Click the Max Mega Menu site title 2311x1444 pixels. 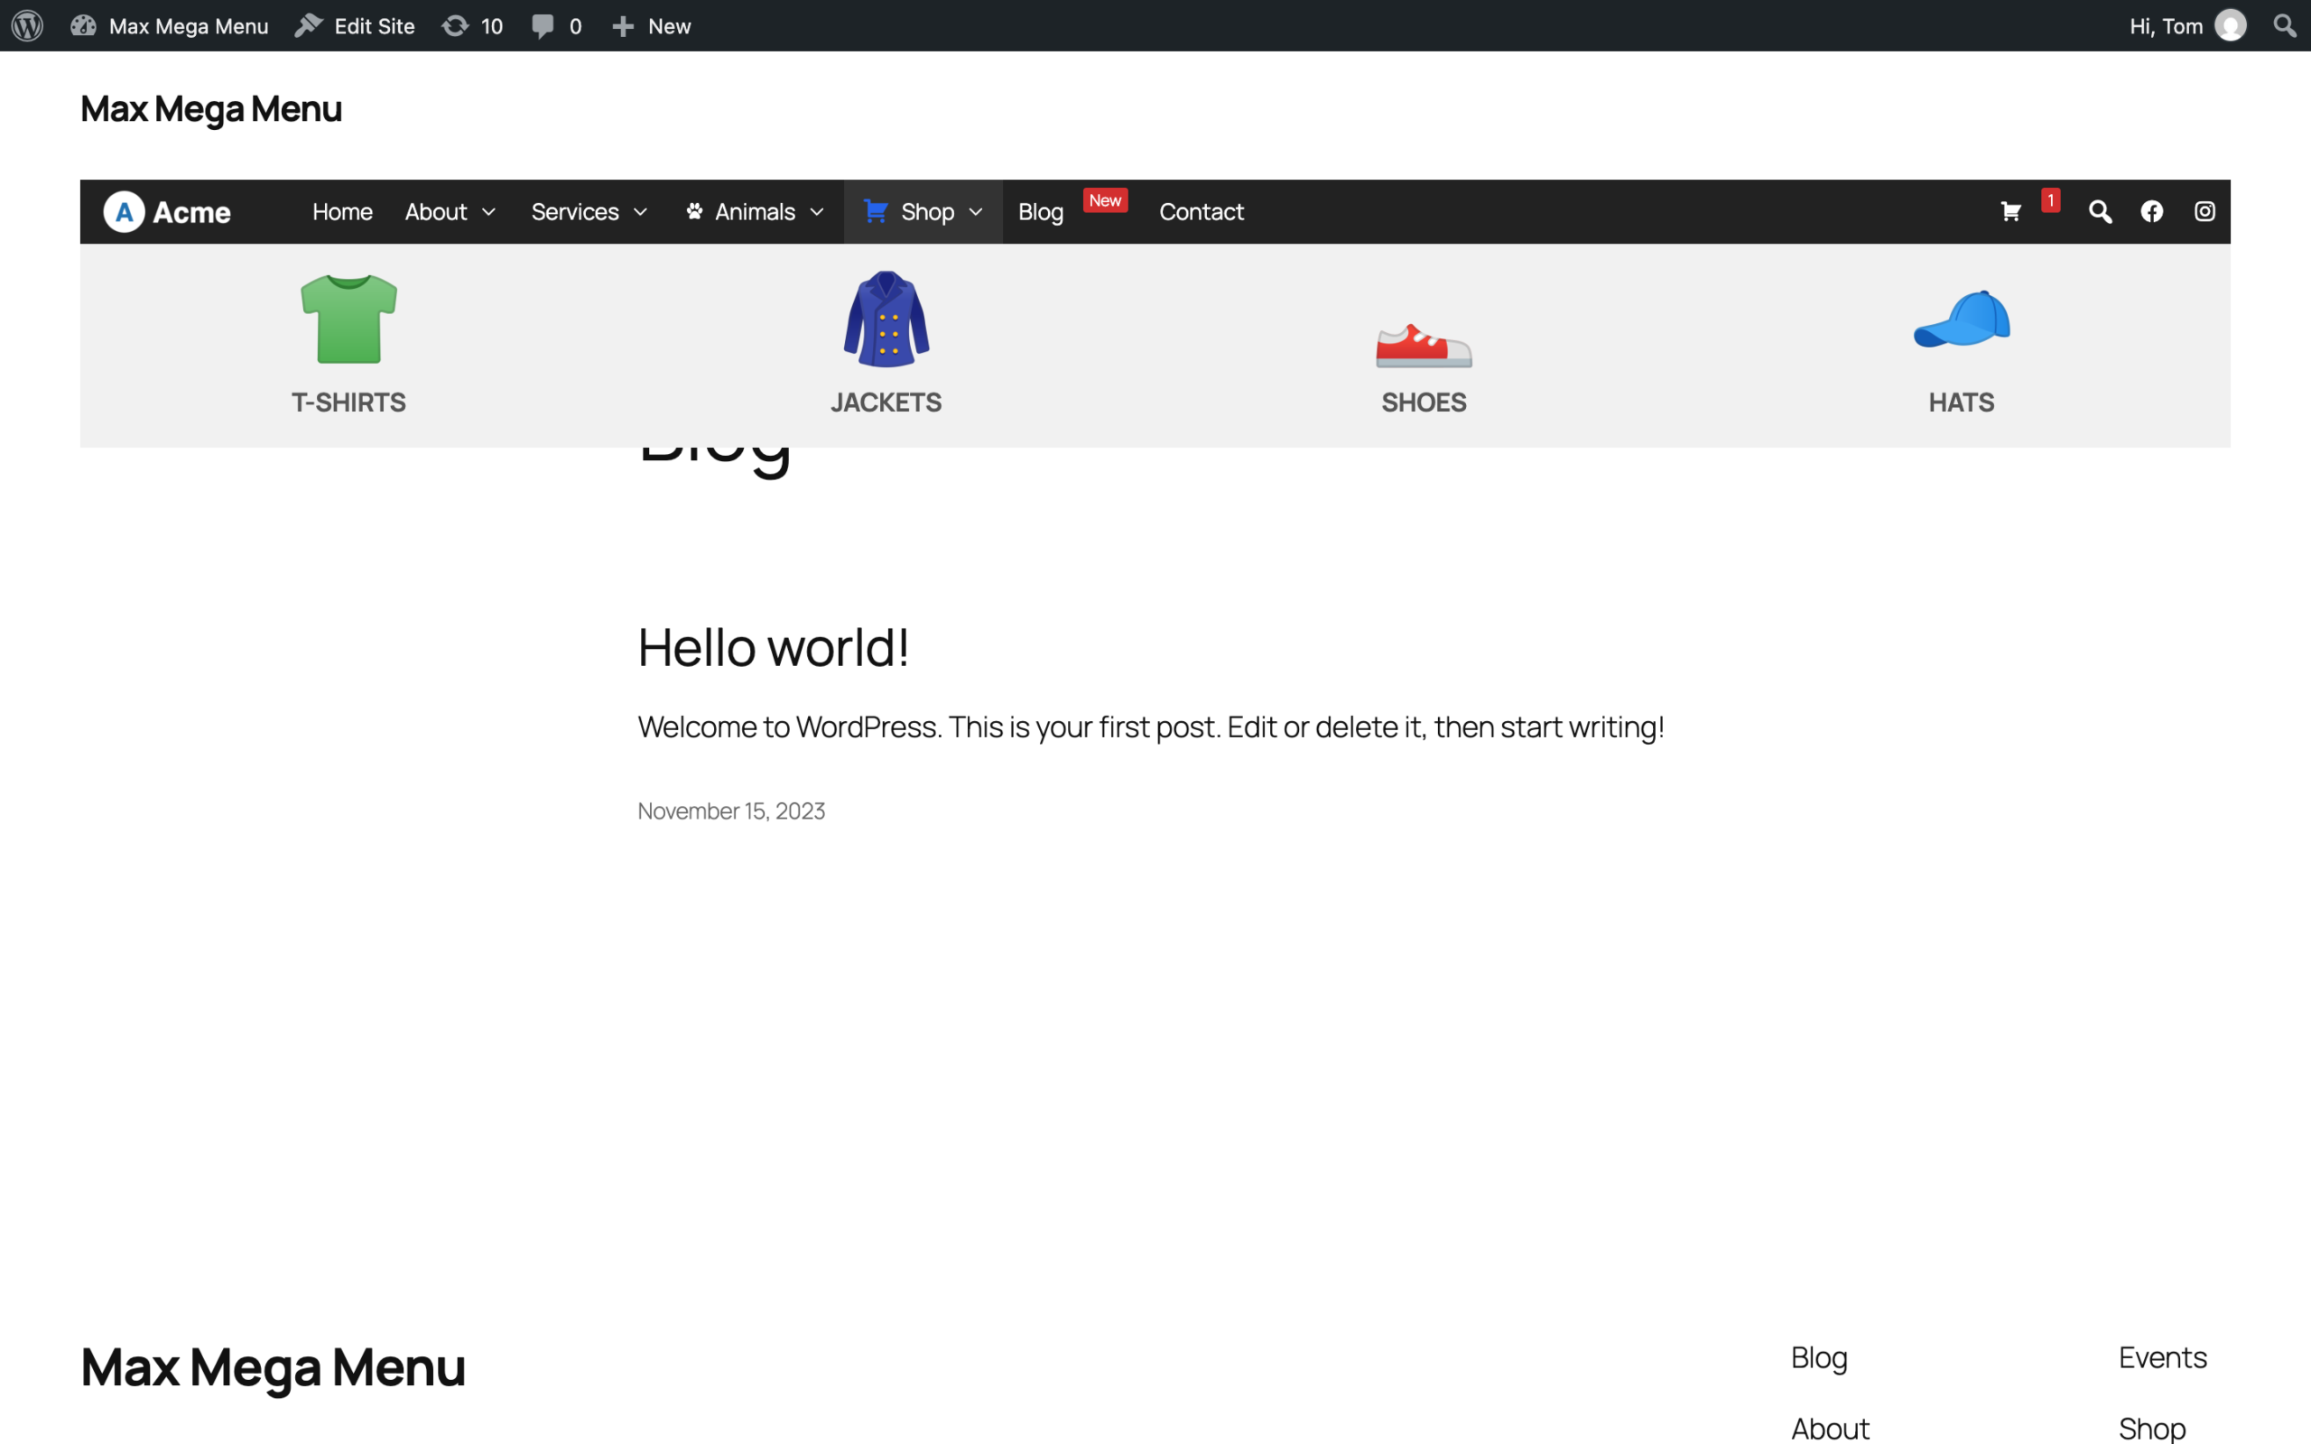pyautogui.click(x=211, y=109)
